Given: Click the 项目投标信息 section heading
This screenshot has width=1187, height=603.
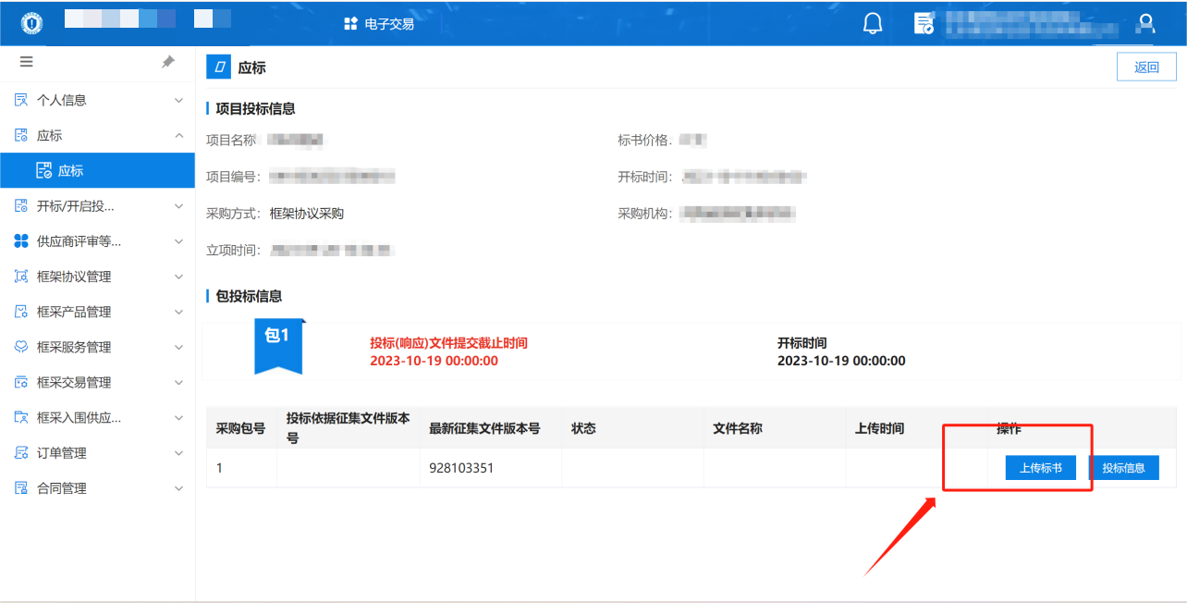Looking at the screenshot, I should pos(255,108).
